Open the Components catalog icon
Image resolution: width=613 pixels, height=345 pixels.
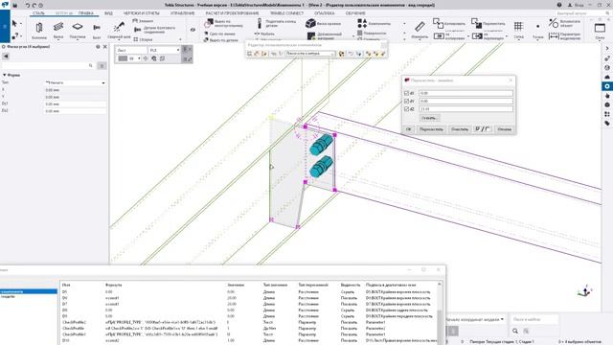[x=362, y=23]
